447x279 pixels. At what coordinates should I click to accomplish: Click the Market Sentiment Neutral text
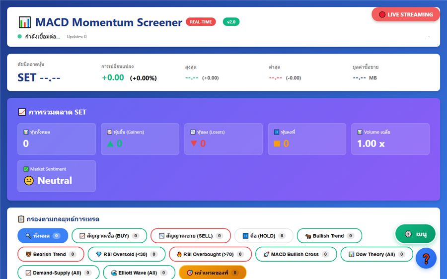pos(55,180)
